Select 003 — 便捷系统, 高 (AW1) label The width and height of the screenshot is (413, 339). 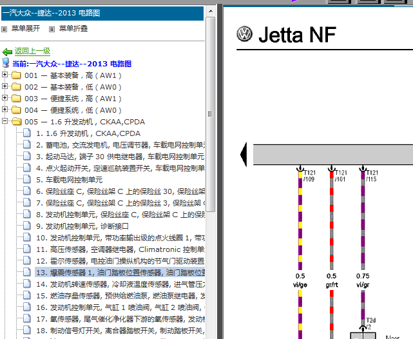(73, 99)
